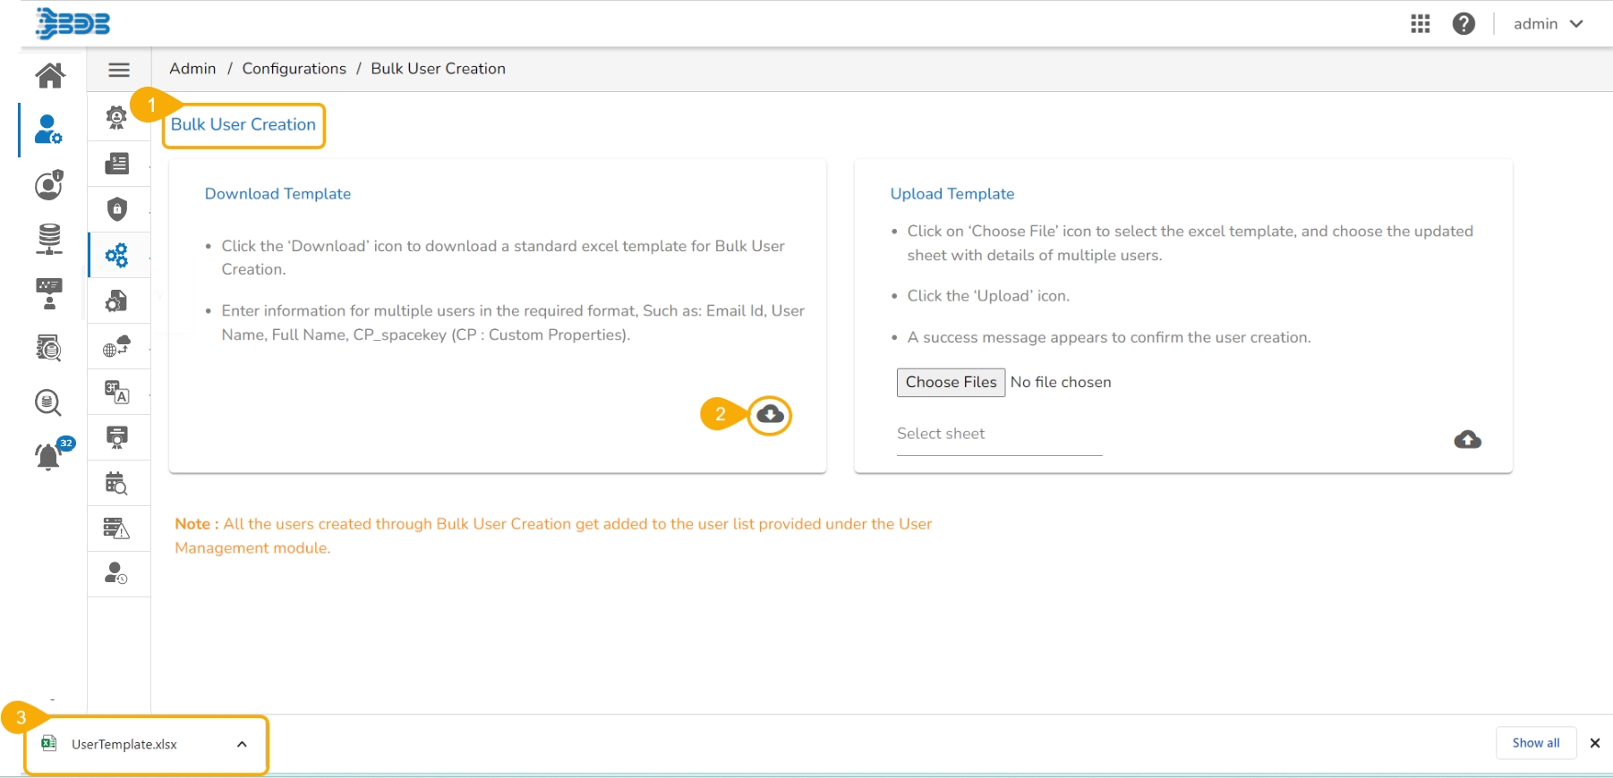Open the Configurations gears icon
Screen dimensions: 1613x778
point(116,256)
